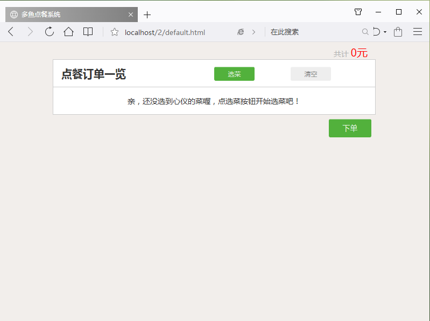Close the 多鱼点餐系统 tab

coord(131,15)
